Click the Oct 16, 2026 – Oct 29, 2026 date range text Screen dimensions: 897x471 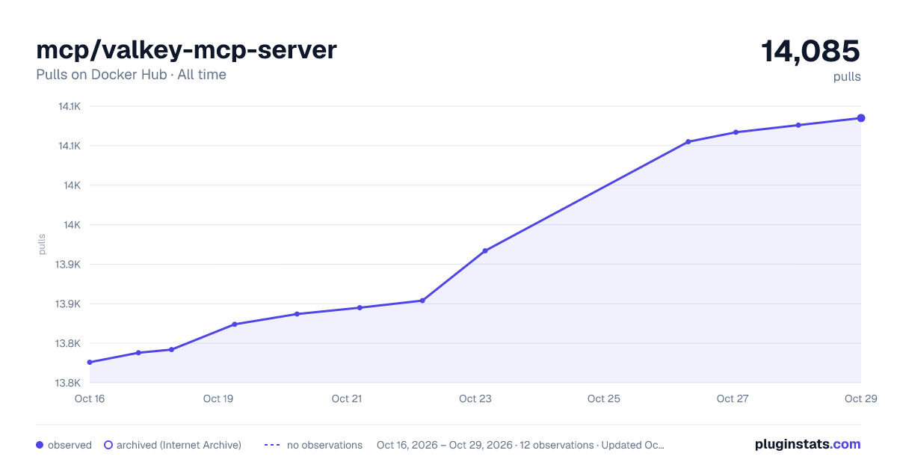[445, 445]
